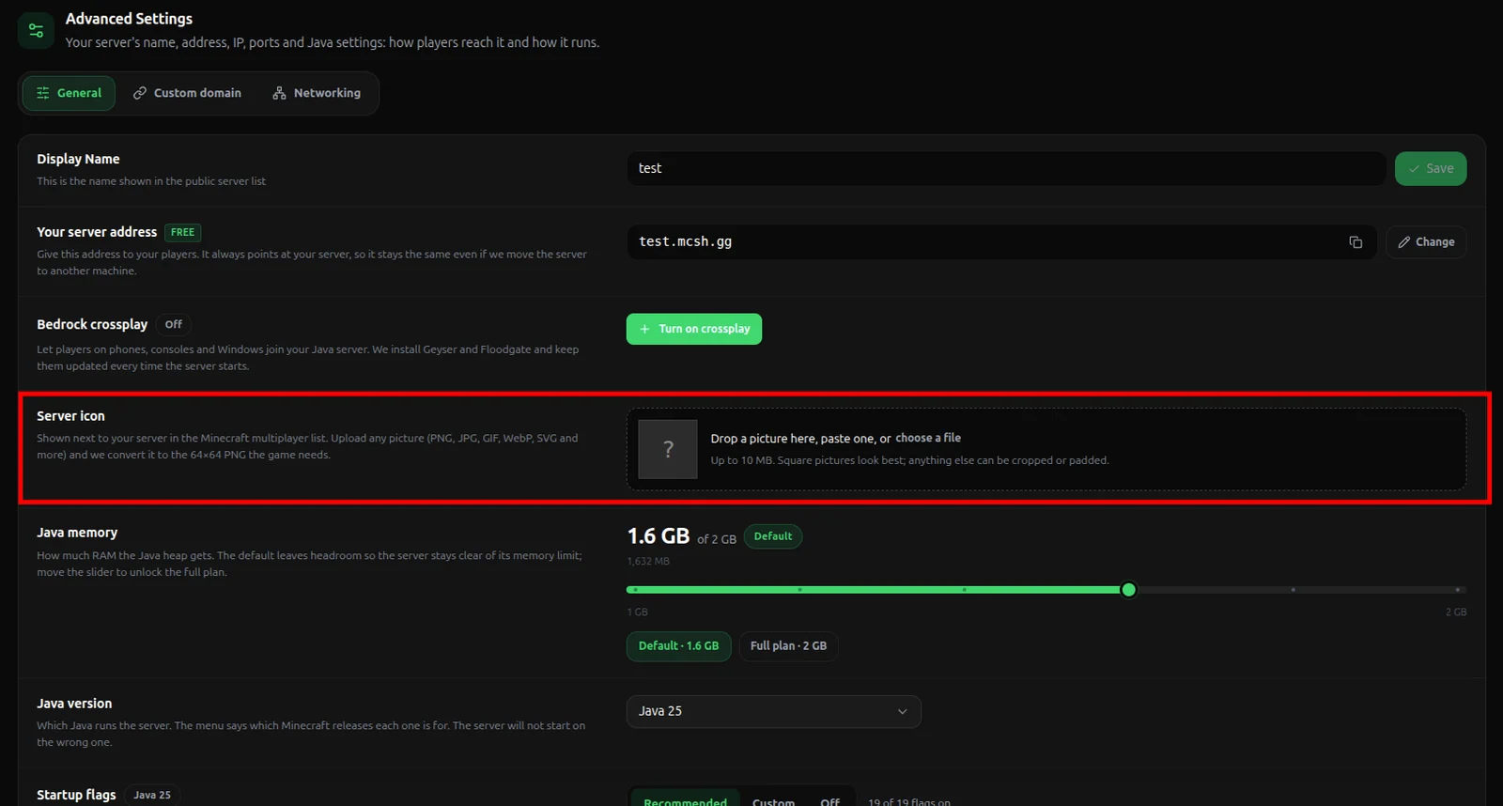Click the Java memory slider handle
This screenshot has height=806, width=1503.
[x=1129, y=590]
